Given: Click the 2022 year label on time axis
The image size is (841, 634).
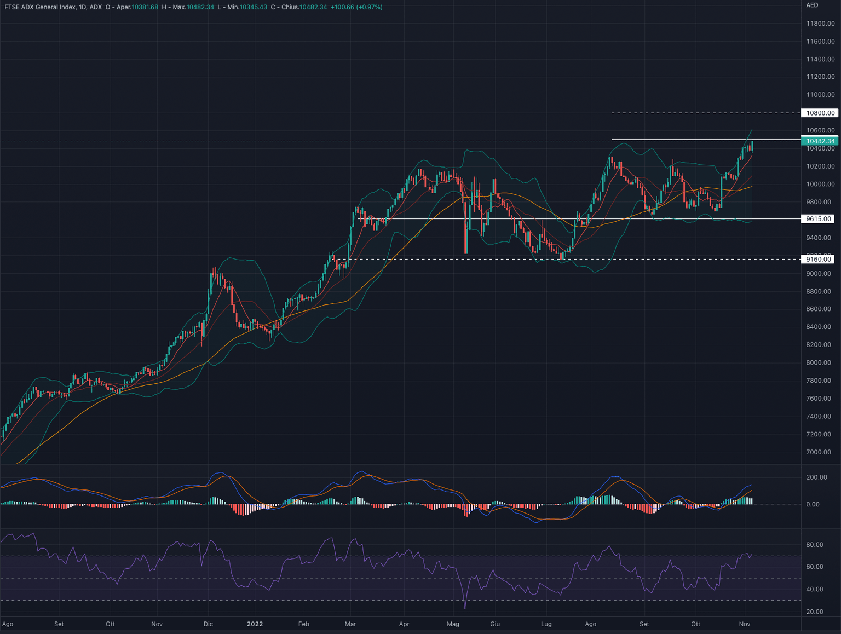Looking at the screenshot, I should pos(255,624).
